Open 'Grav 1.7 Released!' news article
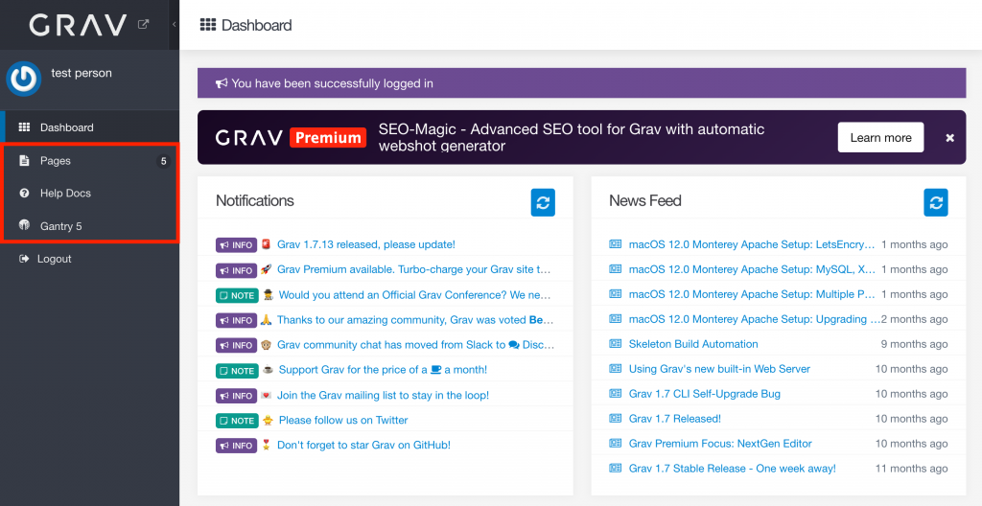Image resolution: width=982 pixels, height=506 pixels. pyautogui.click(x=675, y=419)
